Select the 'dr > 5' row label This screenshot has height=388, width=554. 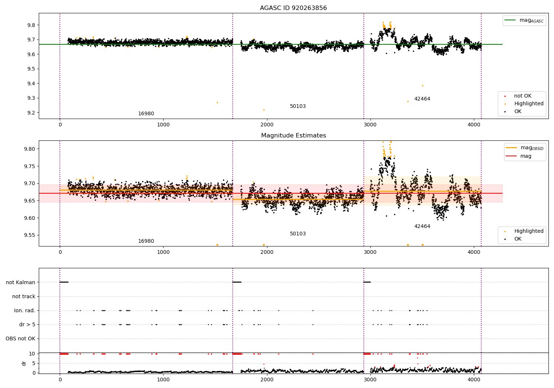click(27, 325)
